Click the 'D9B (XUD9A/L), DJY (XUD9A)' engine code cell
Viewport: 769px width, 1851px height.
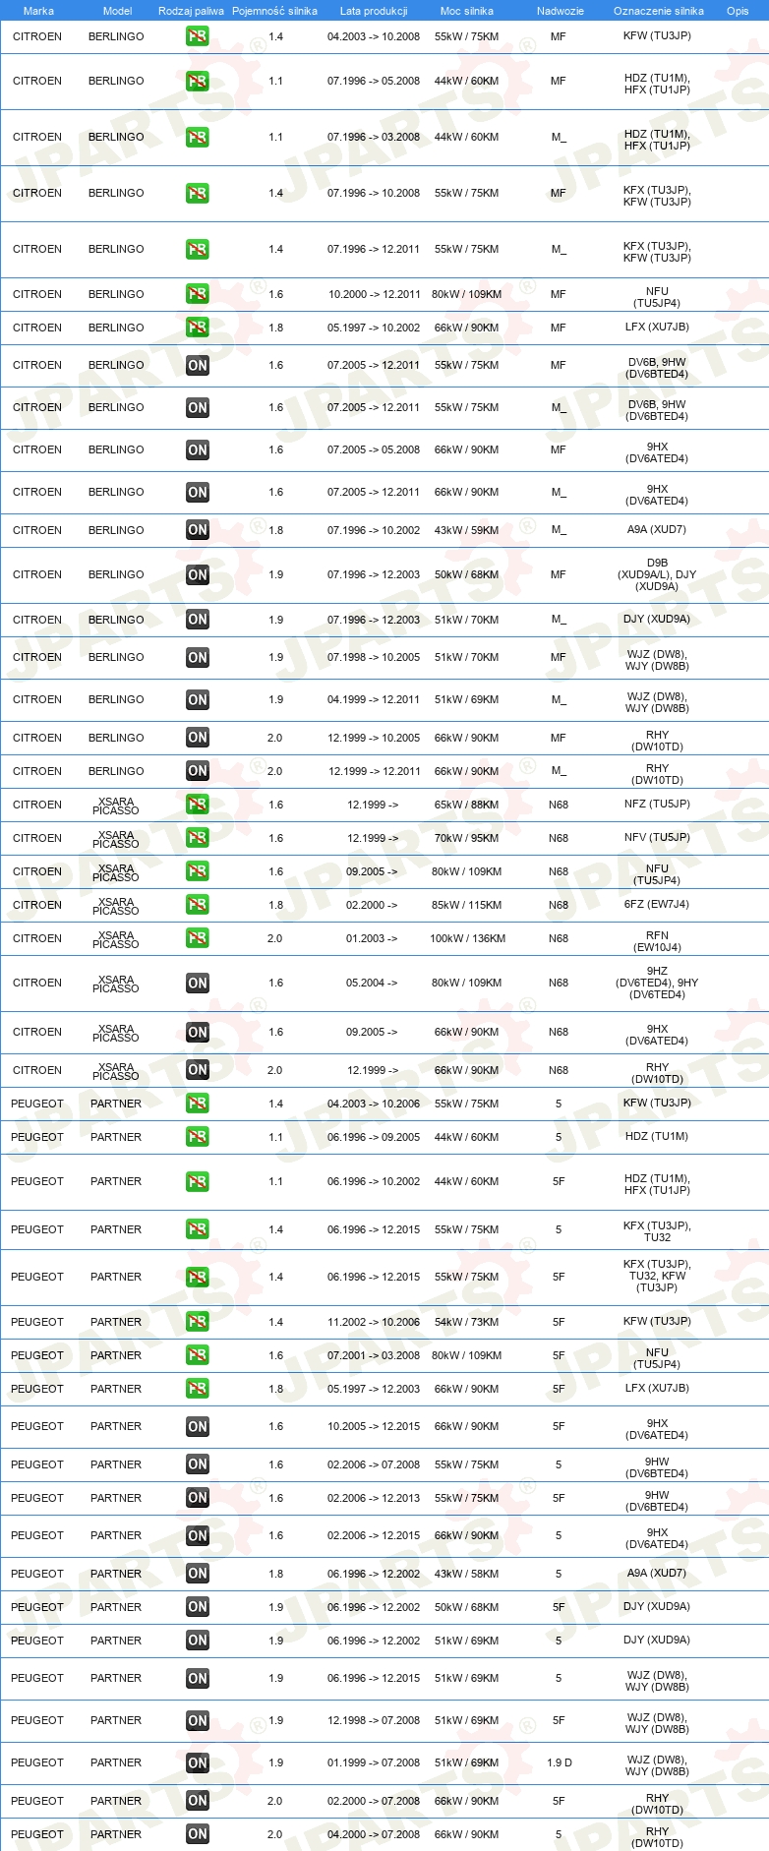(x=657, y=575)
